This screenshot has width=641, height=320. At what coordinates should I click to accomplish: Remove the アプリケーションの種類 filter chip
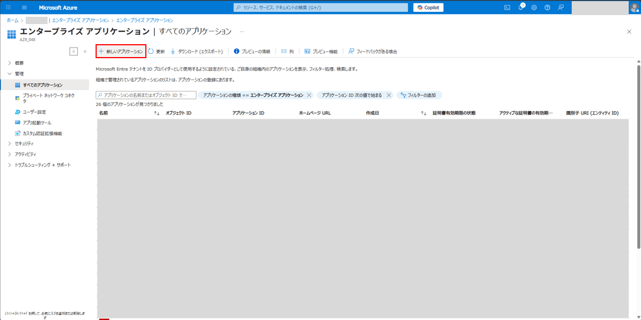[309, 95]
